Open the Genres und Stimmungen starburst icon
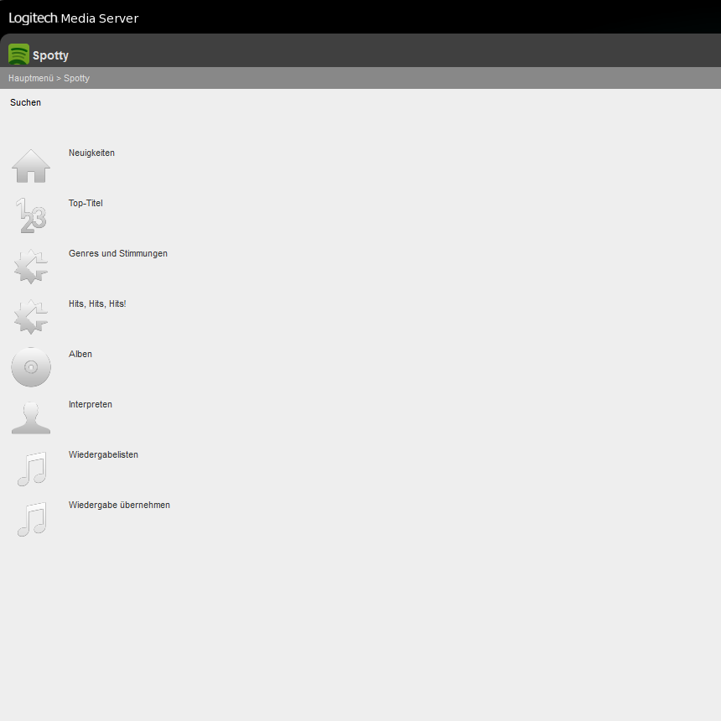The image size is (721, 721). pos(31,267)
